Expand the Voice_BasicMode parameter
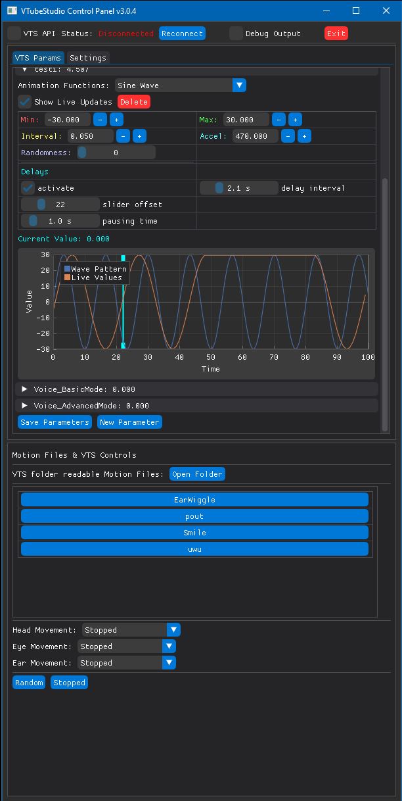The width and height of the screenshot is (402, 801). click(x=25, y=389)
